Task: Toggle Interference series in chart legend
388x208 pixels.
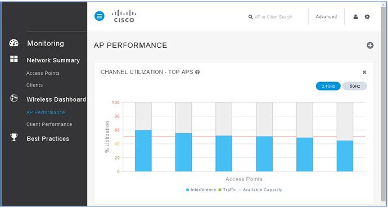Action: (x=201, y=189)
